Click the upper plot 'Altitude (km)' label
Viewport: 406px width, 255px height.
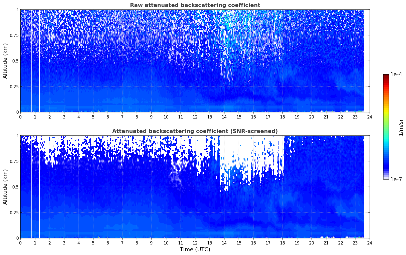coord(5,61)
